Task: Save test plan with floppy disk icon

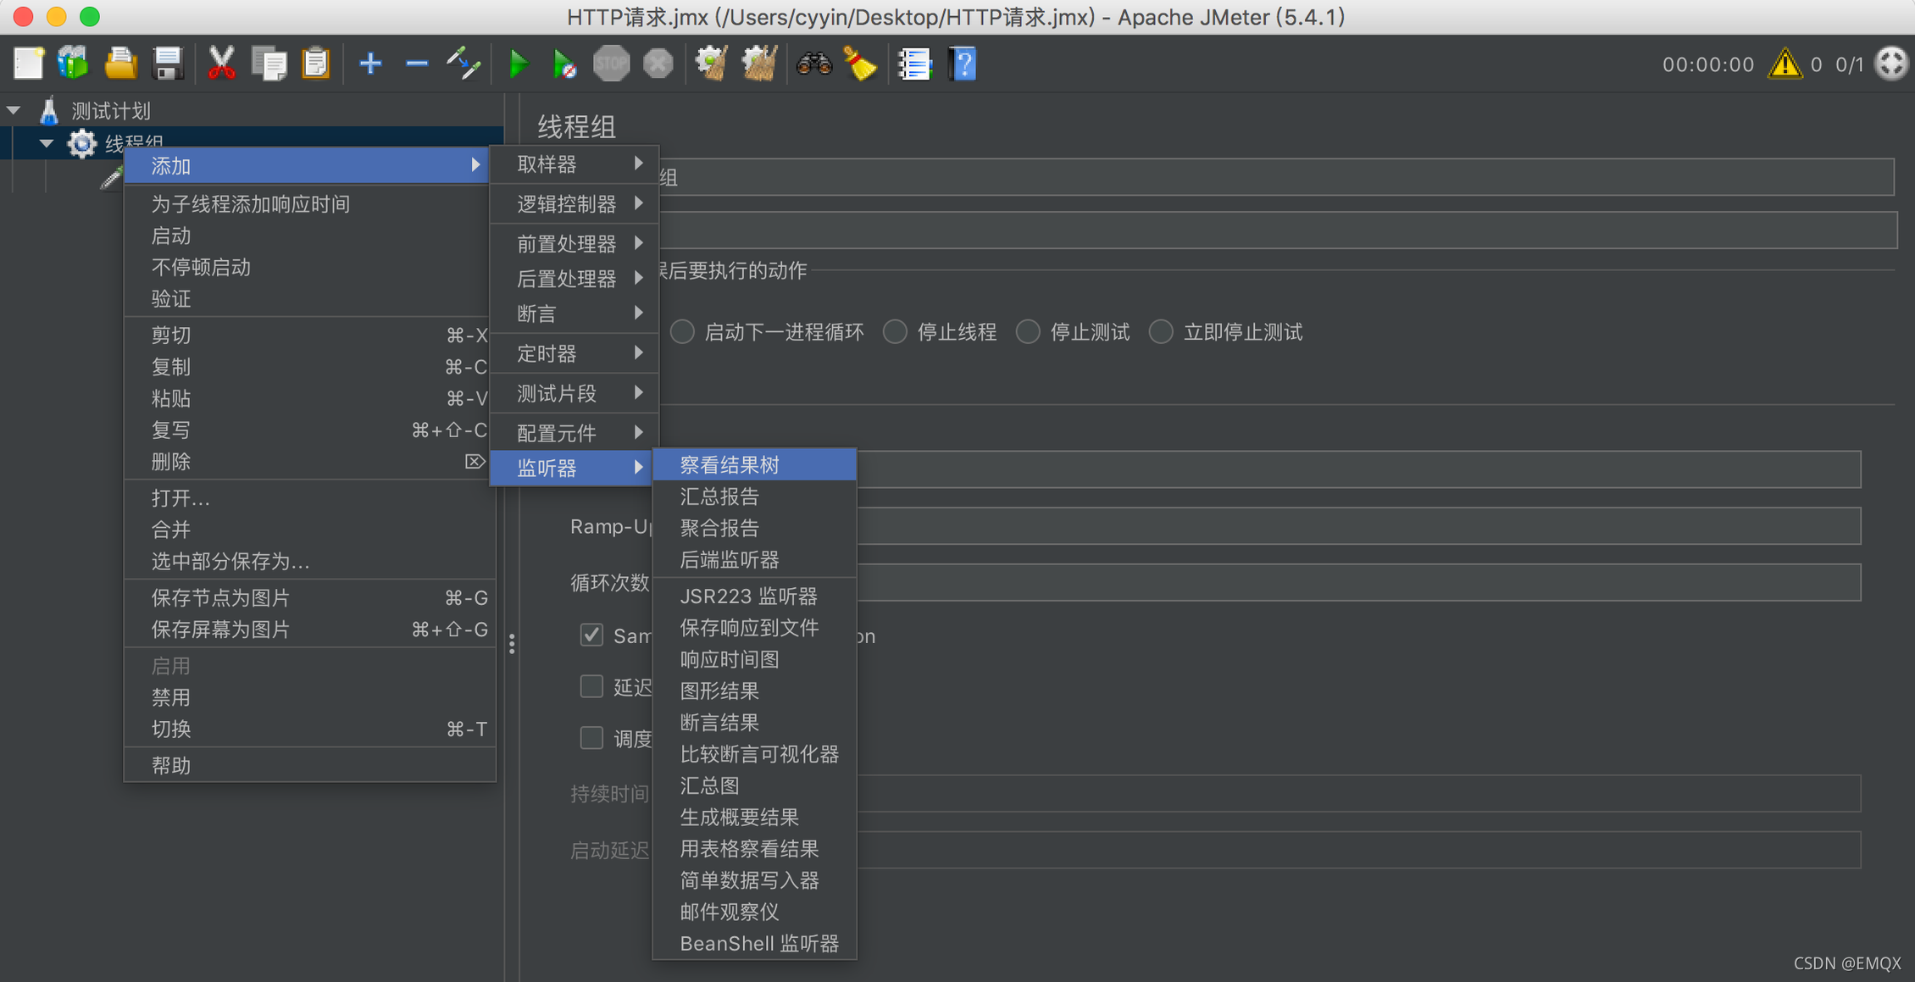Action: click(x=168, y=64)
